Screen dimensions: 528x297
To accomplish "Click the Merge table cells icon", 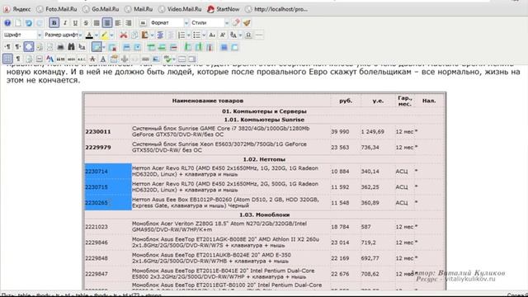I will click(234, 47).
